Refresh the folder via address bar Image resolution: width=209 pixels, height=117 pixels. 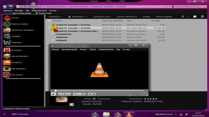(x=170, y=6)
